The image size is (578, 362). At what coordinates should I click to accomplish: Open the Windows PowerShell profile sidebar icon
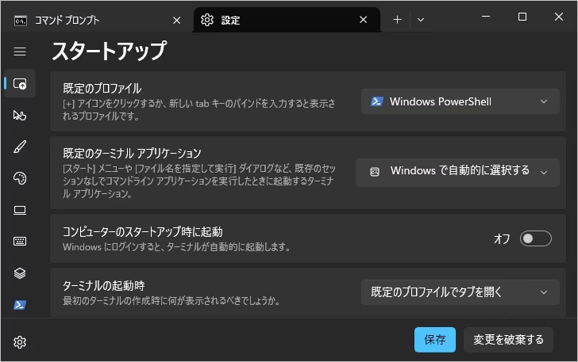coord(20,305)
